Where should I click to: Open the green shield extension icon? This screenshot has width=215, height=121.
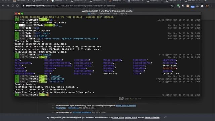[178, 6]
